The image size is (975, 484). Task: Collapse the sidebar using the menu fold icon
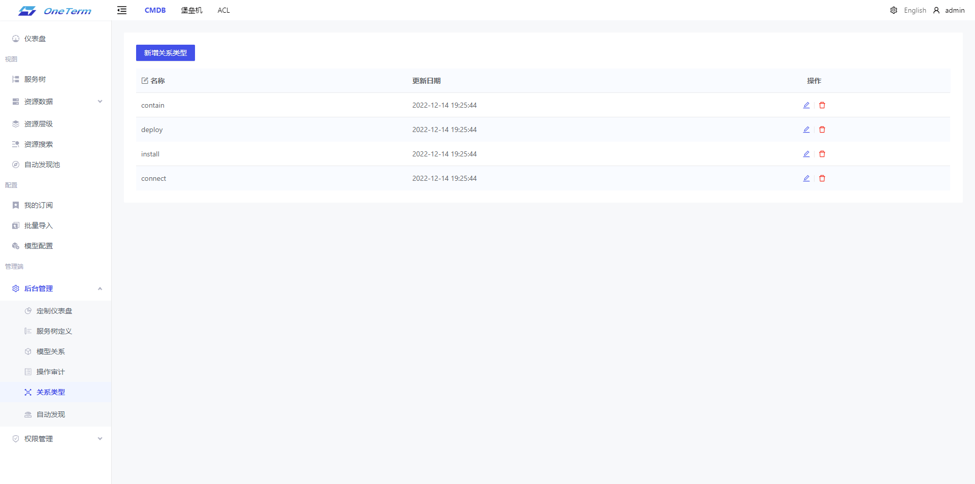(122, 10)
